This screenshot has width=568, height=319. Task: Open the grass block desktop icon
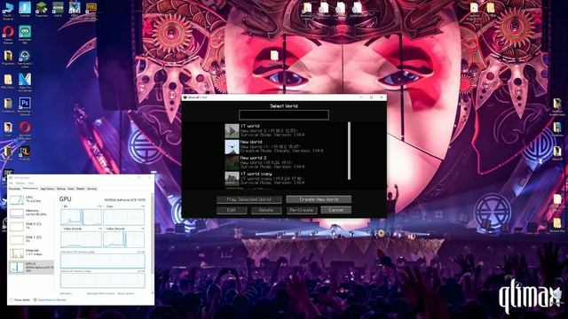(x=42, y=8)
